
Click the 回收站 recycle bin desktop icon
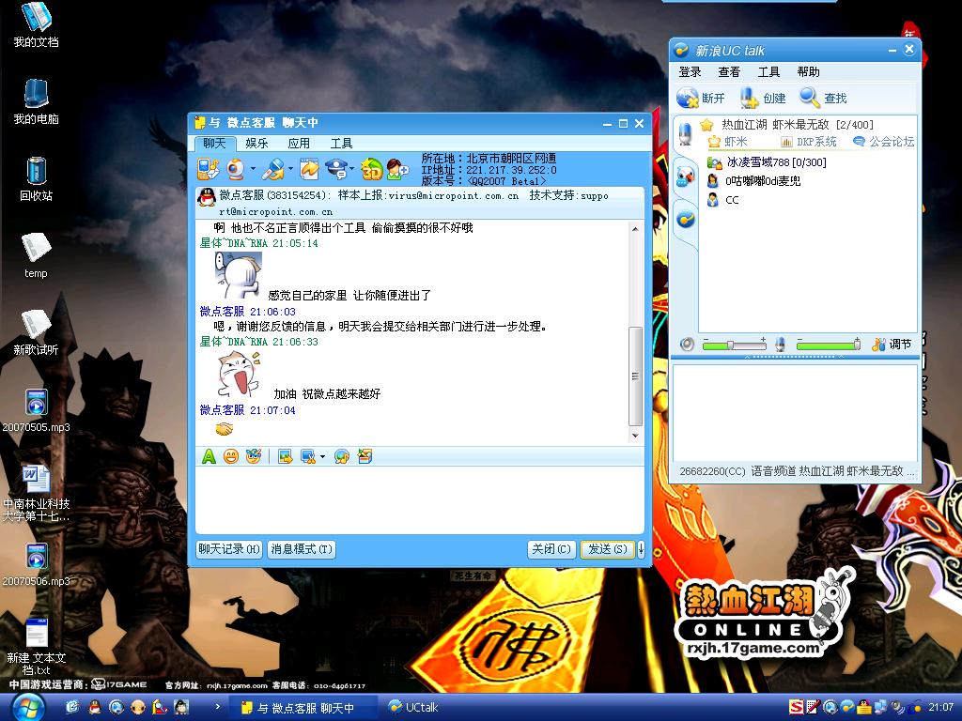tap(37, 179)
